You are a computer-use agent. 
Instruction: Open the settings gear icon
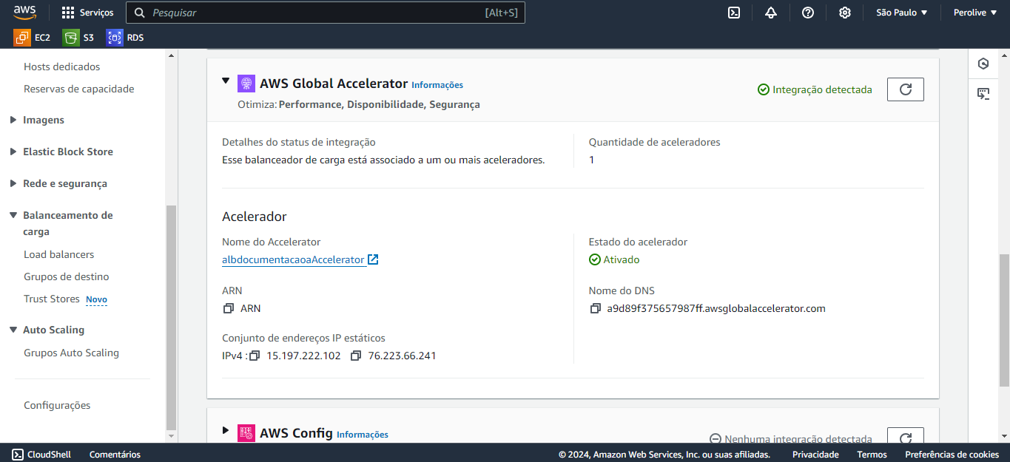click(845, 13)
